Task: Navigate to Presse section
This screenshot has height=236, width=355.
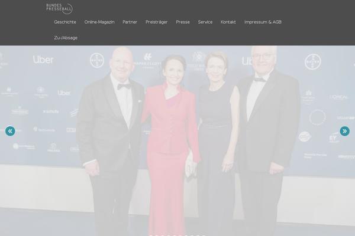Action: tap(183, 22)
